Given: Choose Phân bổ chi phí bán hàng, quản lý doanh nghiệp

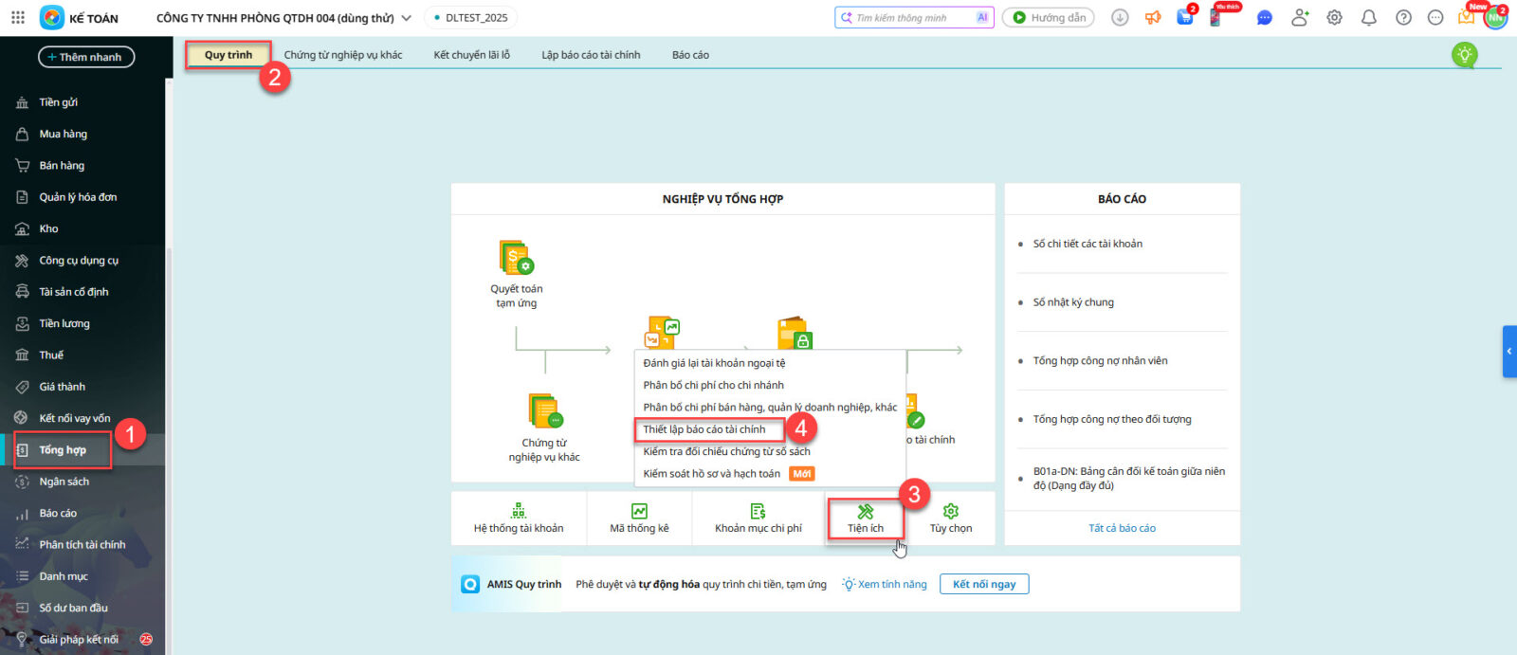Looking at the screenshot, I should pyautogui.click(x=770, y=408).
